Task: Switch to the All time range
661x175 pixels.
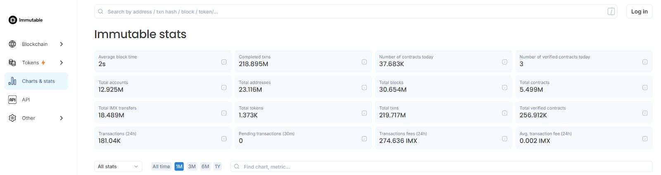Action: 161,167
